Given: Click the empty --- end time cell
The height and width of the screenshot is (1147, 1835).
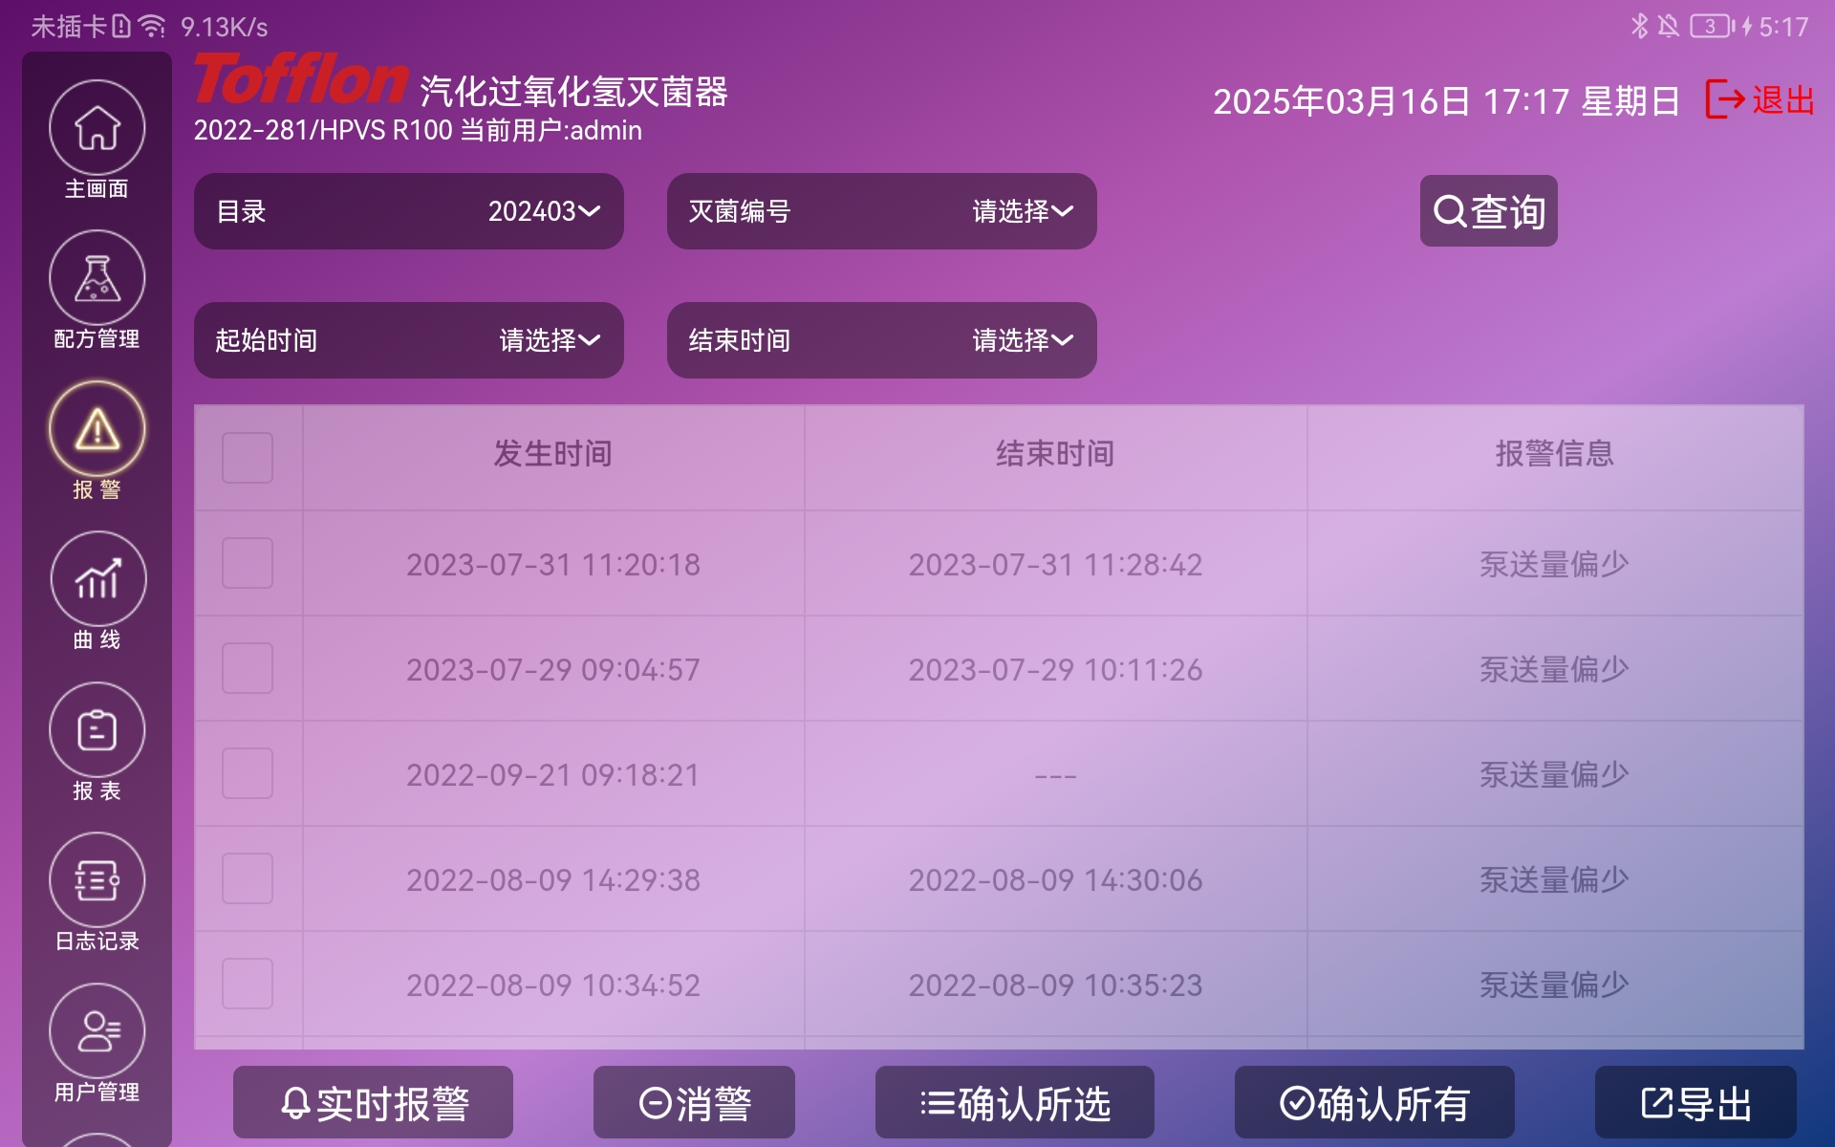Looking at the screenshot, I should tap(1055, 774).
